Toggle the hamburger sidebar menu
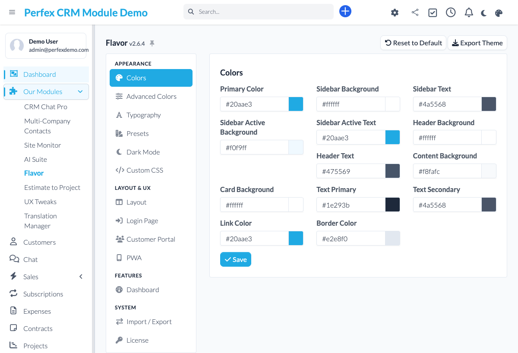 tap(12, 12)
